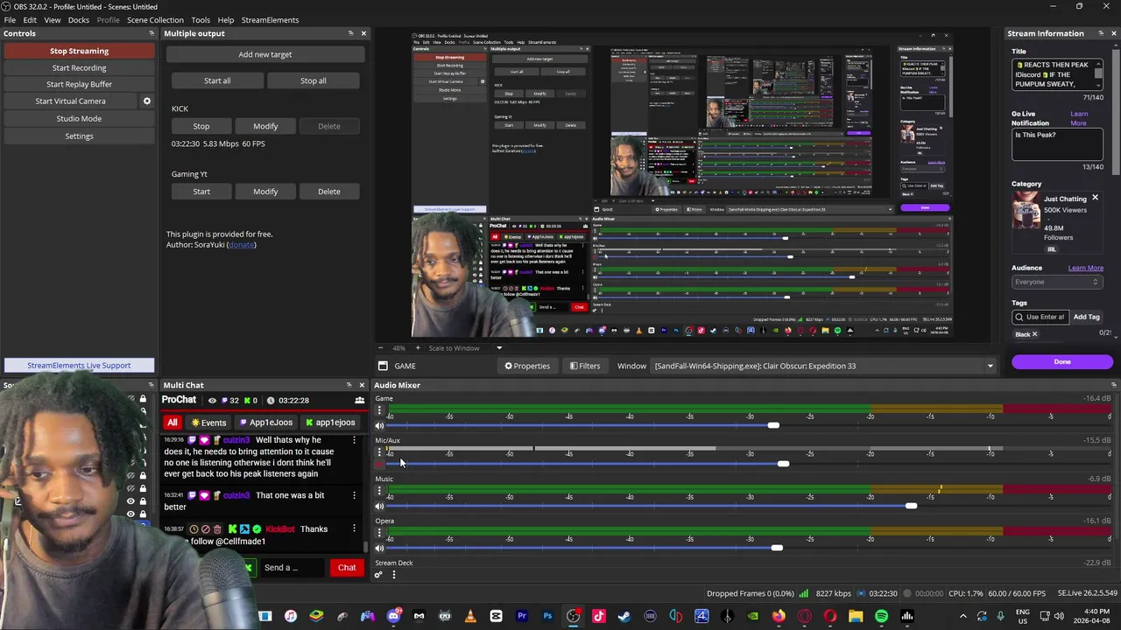The width and height of the screenshot is (1121, 630).
Task: Open the File menu
Action: 10,20
